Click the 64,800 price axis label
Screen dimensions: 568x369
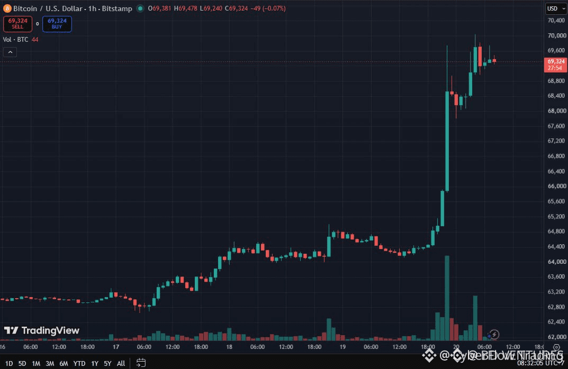point(556,231)
